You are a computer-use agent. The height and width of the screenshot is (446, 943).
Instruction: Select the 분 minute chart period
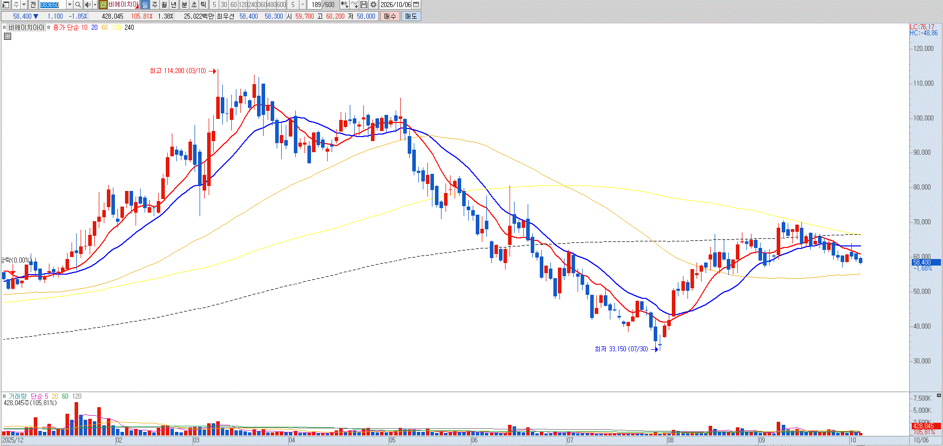(x=184, y=5)
